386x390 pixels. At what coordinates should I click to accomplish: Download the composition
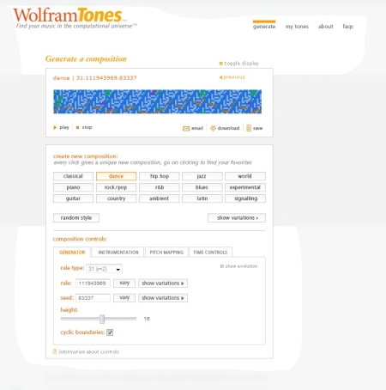pos(225,128)
